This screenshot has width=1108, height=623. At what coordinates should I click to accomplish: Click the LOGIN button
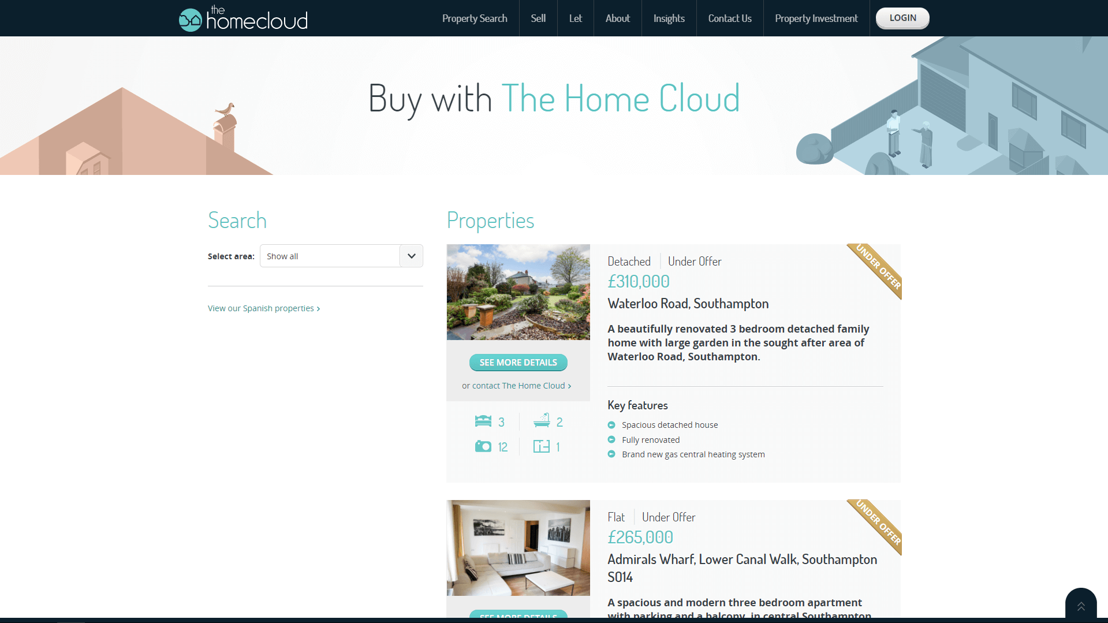pos(902,18)
